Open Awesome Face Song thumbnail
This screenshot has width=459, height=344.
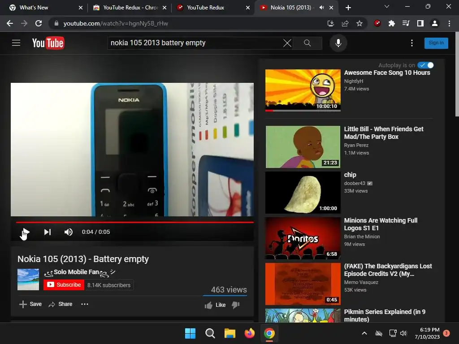tap(303, 90)
